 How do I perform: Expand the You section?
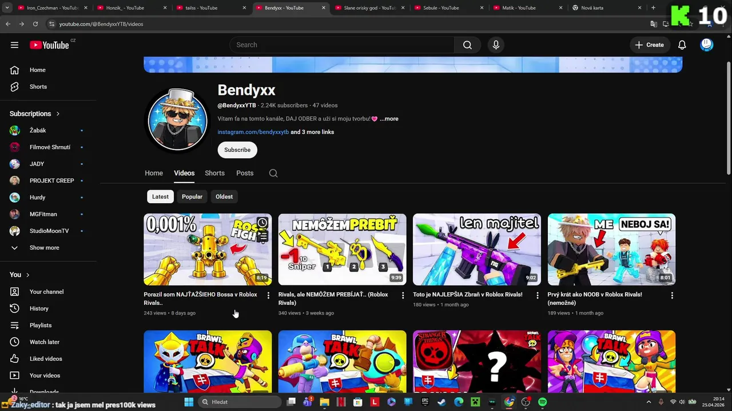(x=19, y=275)
